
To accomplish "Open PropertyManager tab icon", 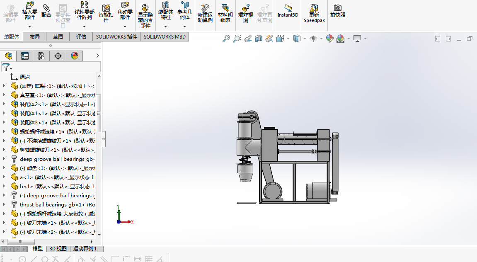I will tap(24, 56).
